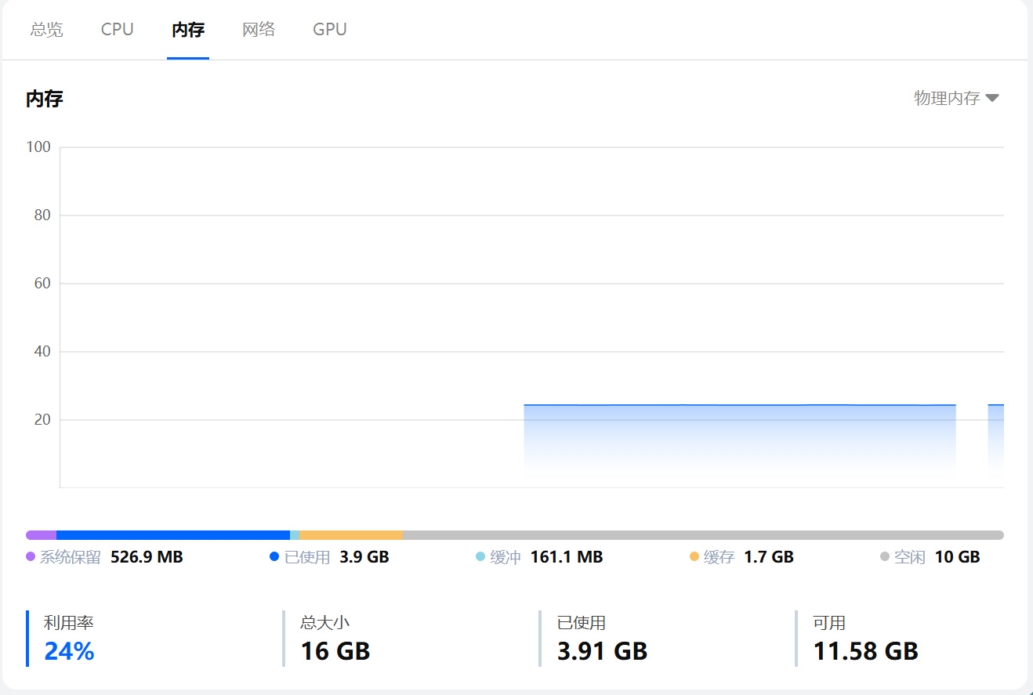The image size is (1033, 695).
Task: Click the 24% utilization value
Action: 69,651
